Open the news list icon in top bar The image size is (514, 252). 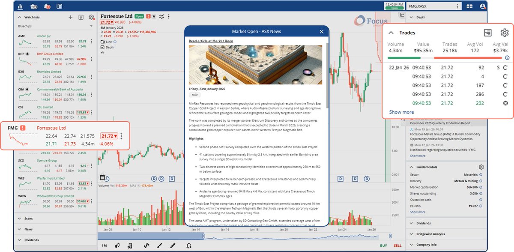coord(59,6)
